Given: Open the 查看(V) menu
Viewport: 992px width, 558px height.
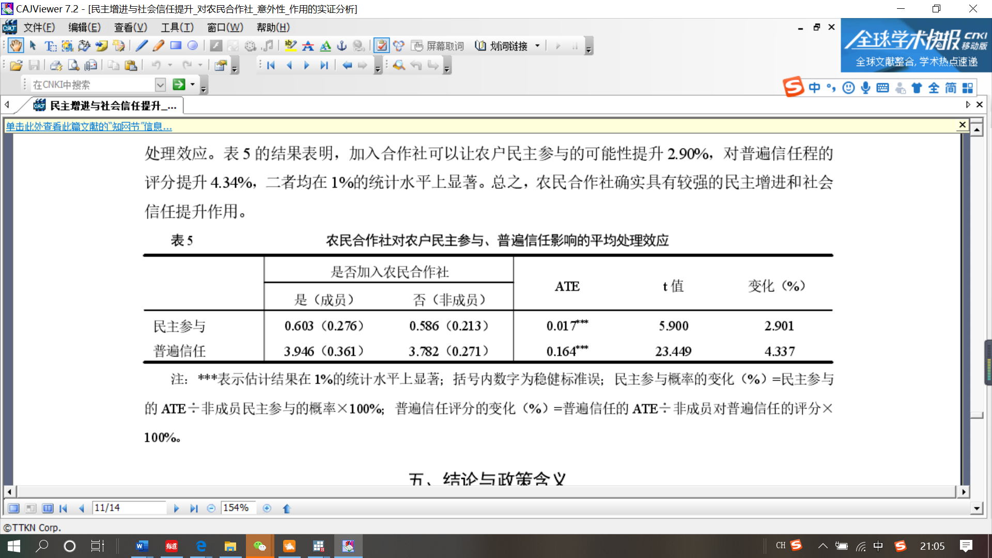Looking at the screenshot, I should [130, 27].
